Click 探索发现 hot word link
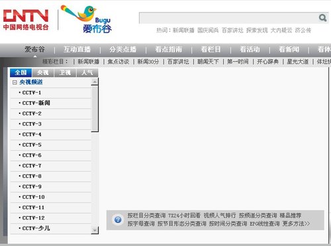Viewport: 331px width, 246px height. (257, 31)
